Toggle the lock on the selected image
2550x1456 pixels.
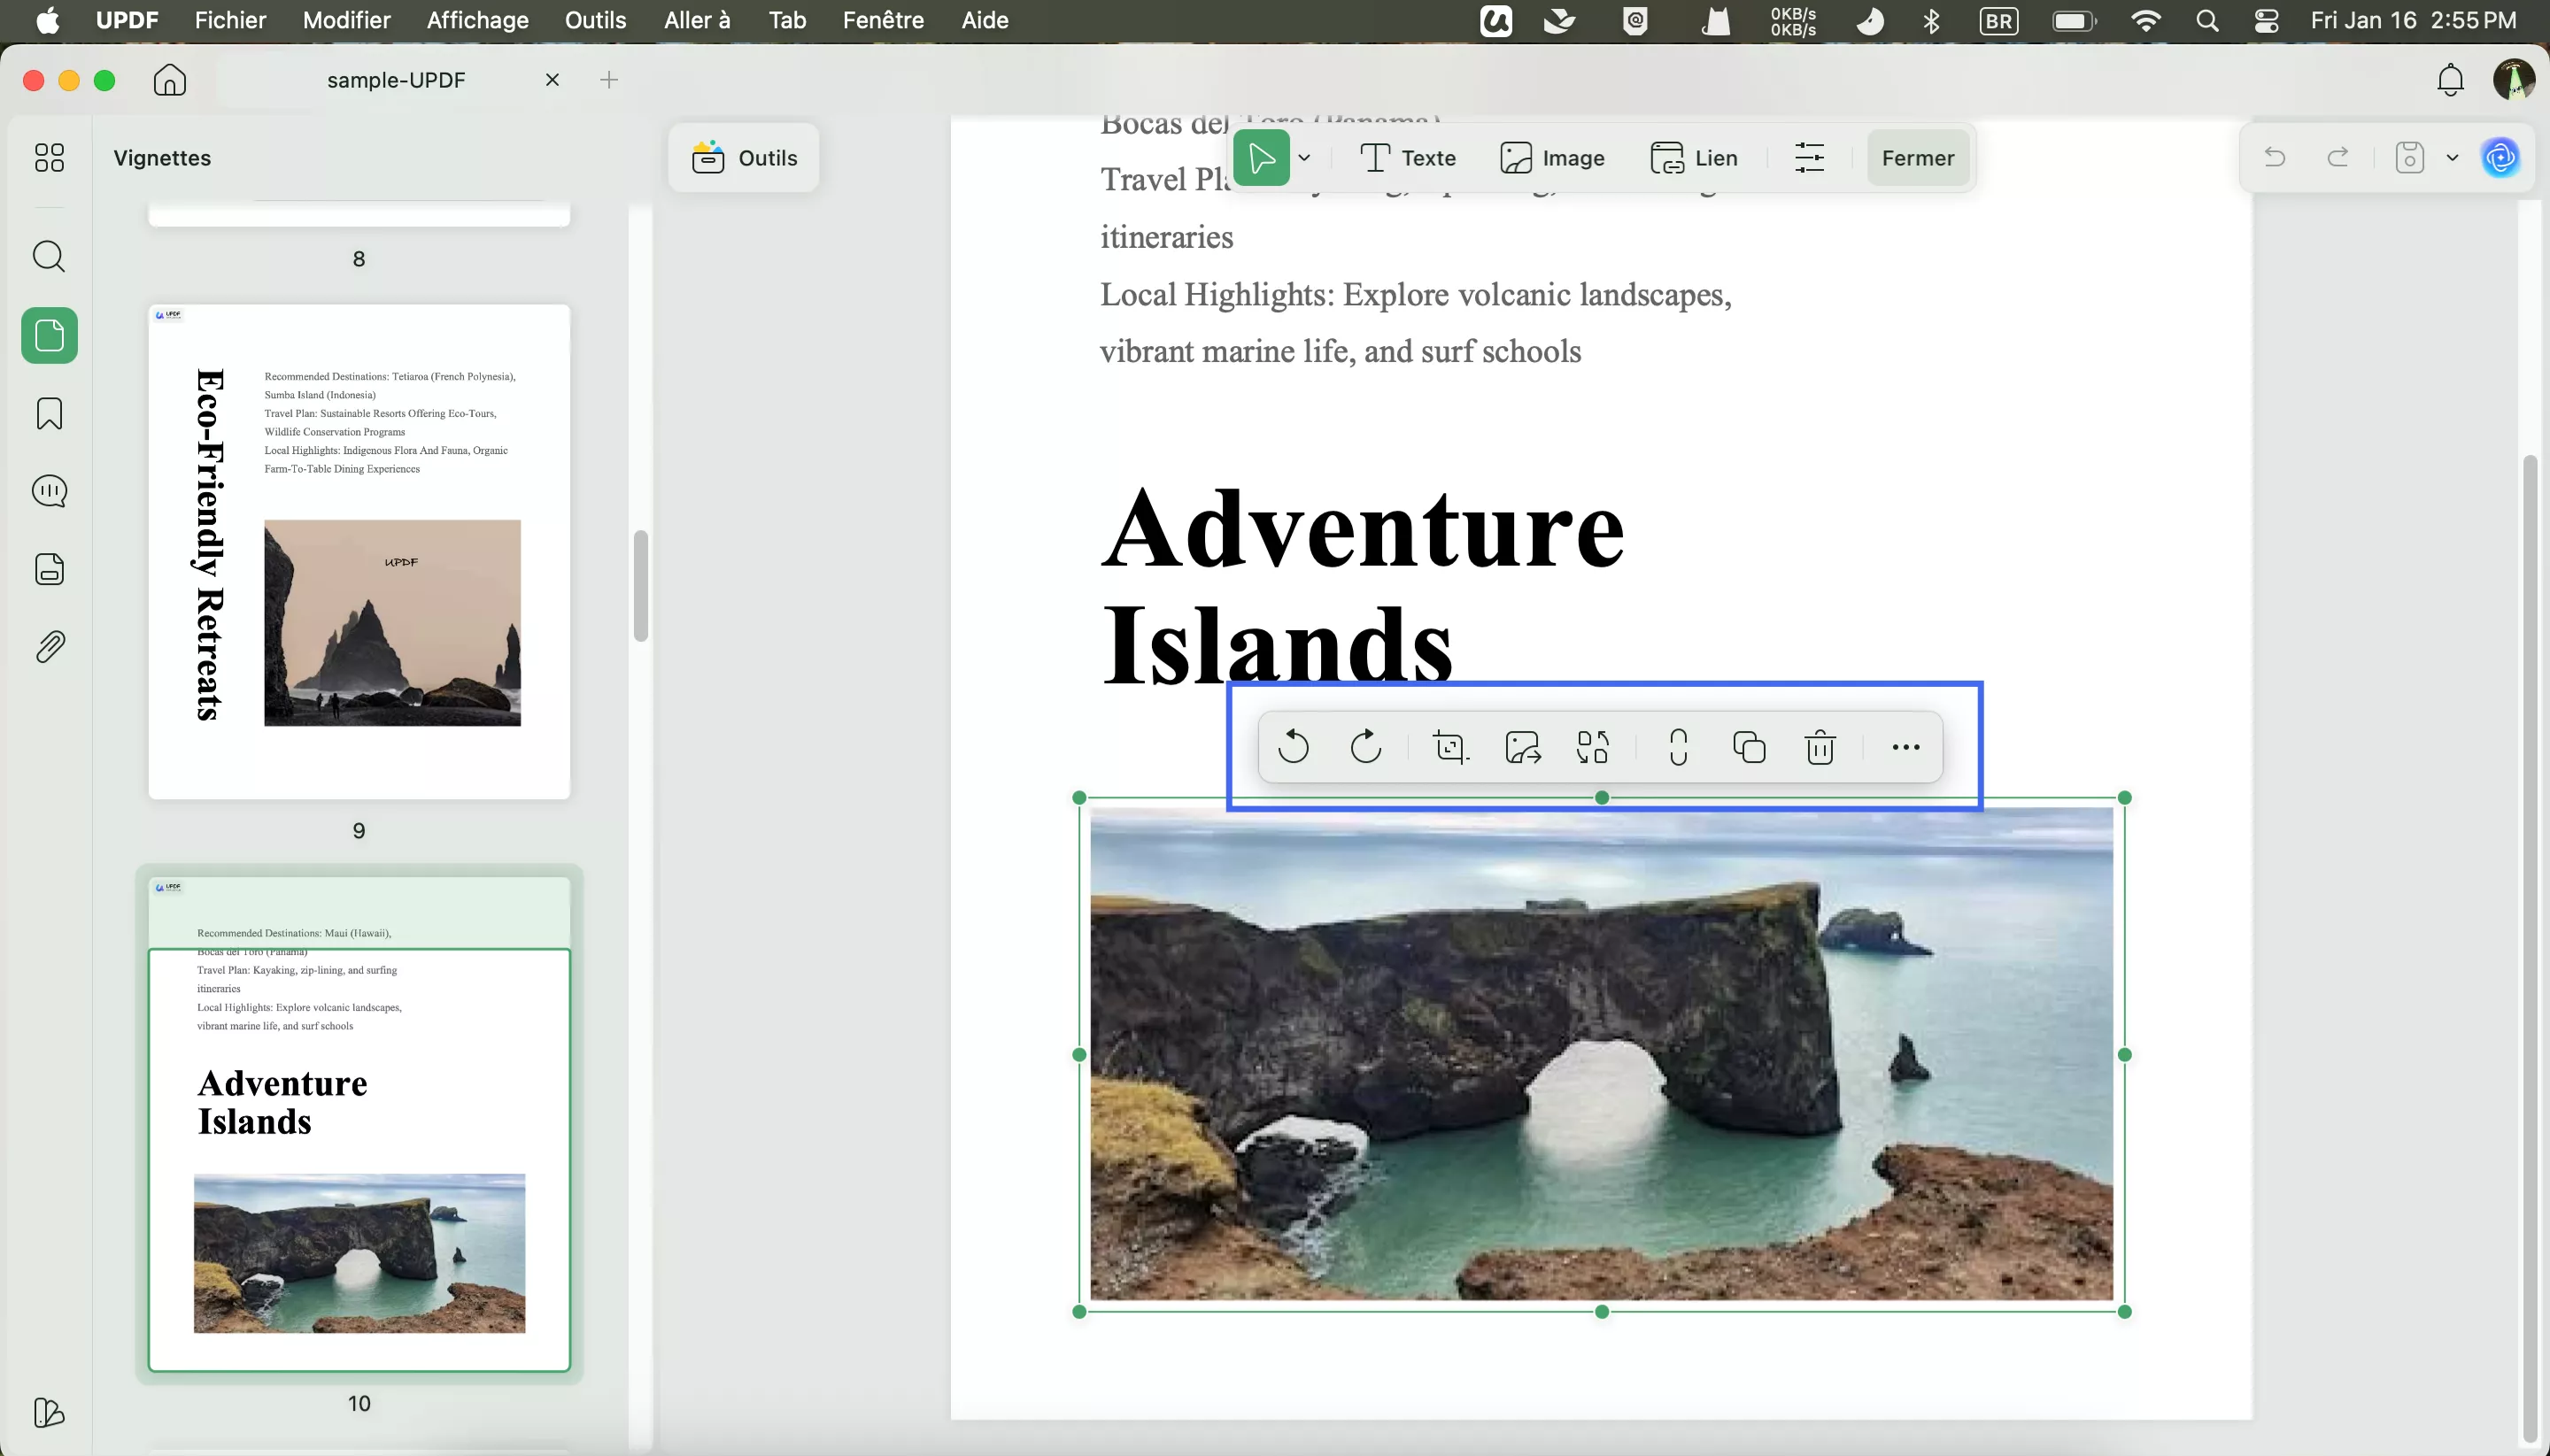(x=1676, y=747)
